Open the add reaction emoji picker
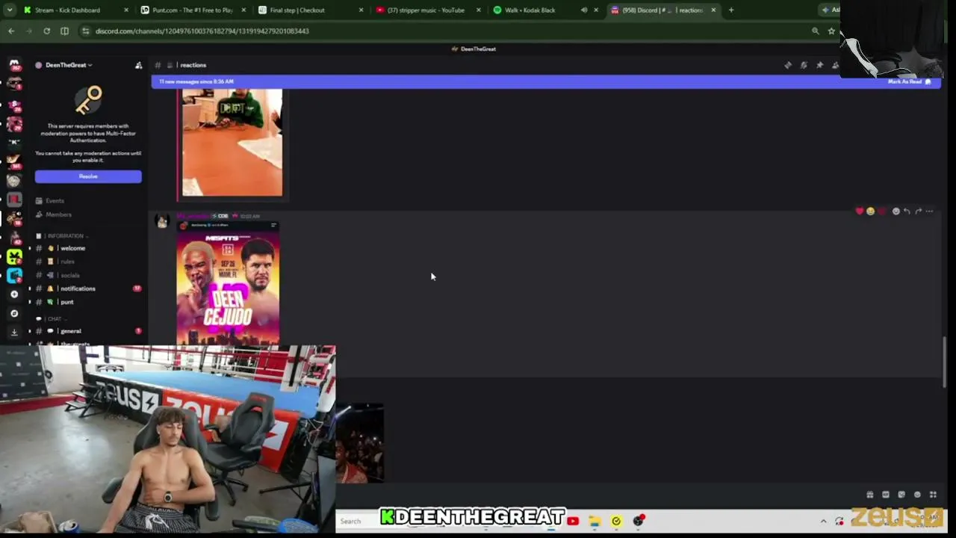Image resolution: width=956 pixels, height=538 pixels. point(896,211)
